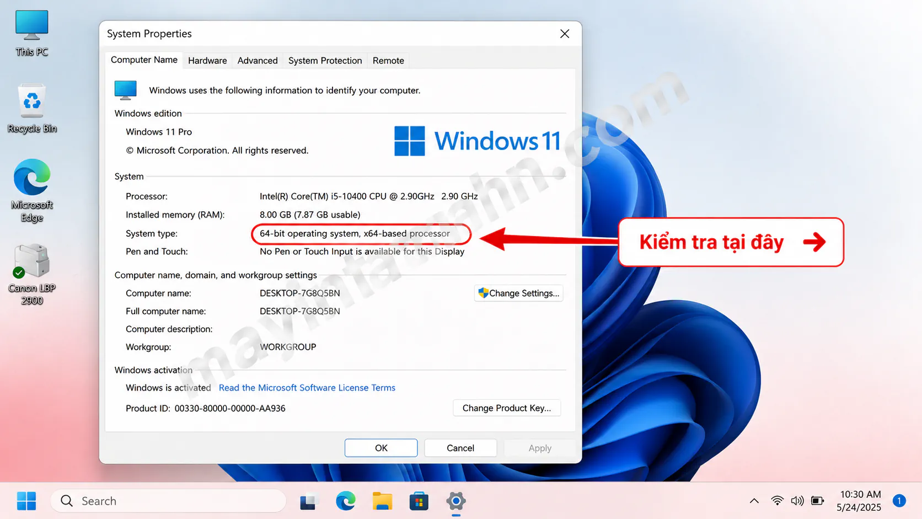The width and height of the screenshot is (922, 519).
Task: Click the "Pen and Touch:" label
Action: [157, 252]
